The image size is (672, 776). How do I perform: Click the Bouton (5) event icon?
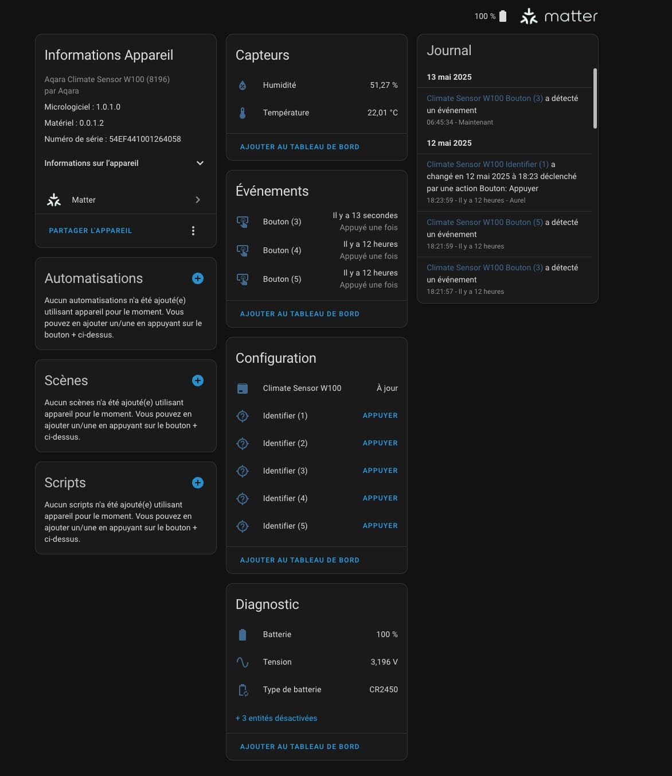click(243, 279)
